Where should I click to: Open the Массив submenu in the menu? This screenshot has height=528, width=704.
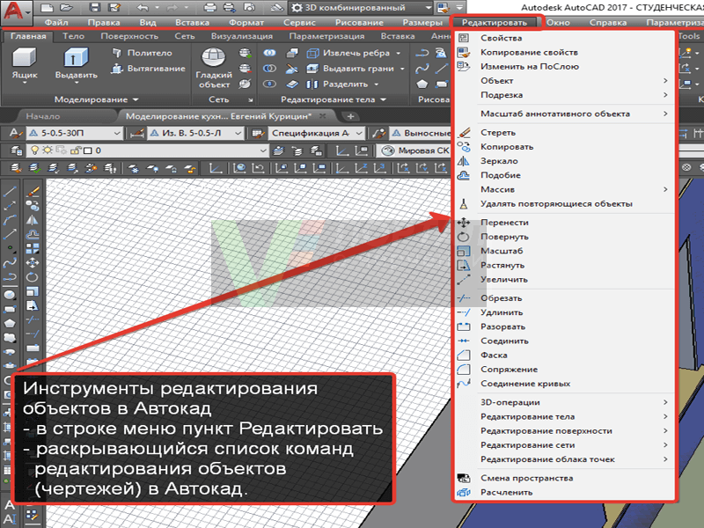(563, 189)
